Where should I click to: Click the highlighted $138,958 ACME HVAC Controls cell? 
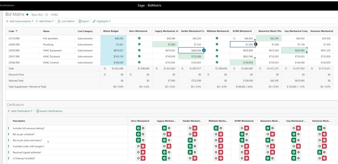point(243,62)
